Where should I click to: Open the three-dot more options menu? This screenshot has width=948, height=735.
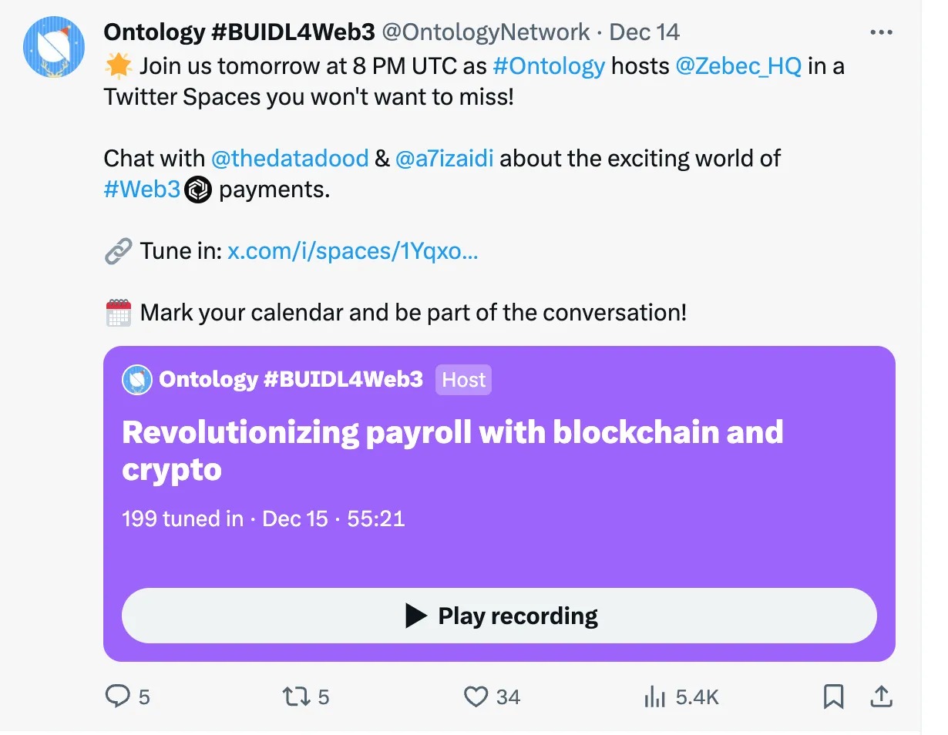tap(880, 32)
